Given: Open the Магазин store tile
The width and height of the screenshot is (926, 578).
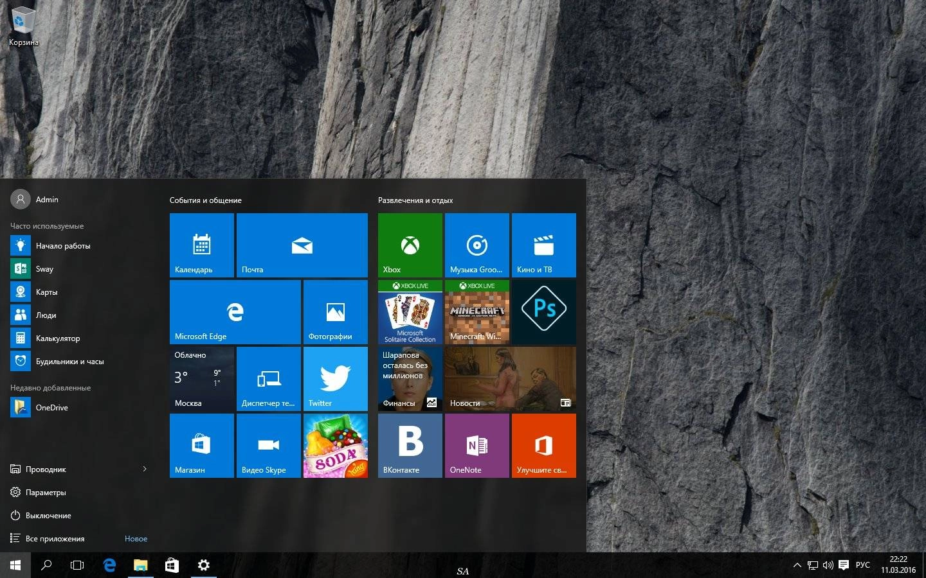Looking at the screenshot, I should pos(202,446).
